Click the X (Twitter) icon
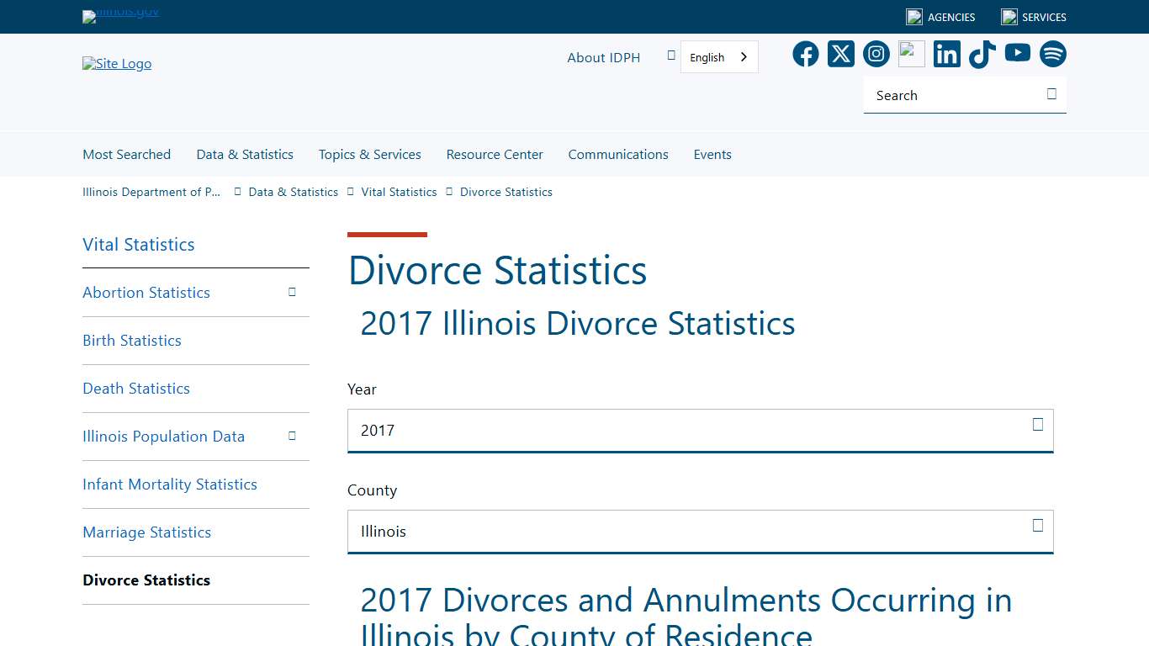This screenshot has width=1149, height=646. tap(840, 54)
